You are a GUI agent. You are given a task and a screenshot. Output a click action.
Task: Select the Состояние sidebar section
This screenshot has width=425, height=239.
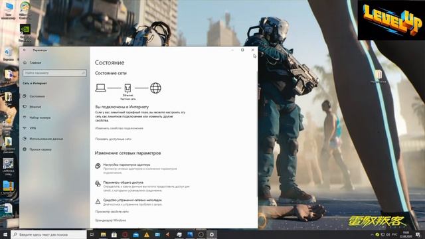click(x=34, y=96)
